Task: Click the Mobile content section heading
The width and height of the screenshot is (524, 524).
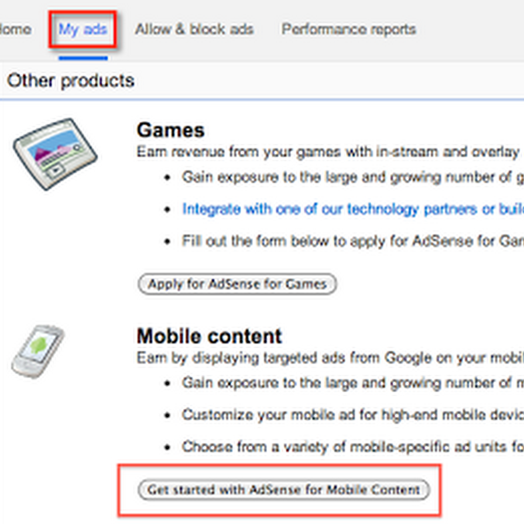Action: [209, 336]
